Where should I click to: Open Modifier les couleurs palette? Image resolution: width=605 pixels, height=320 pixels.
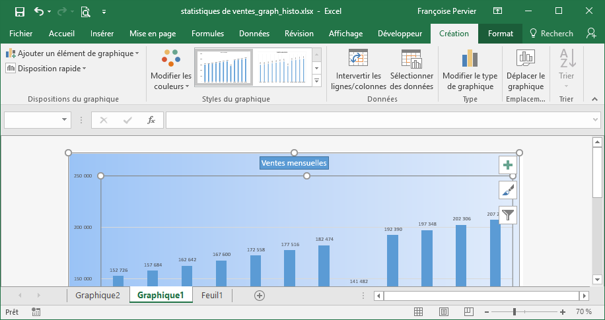coord(171,69)
